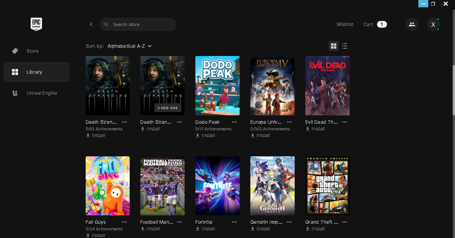Open three-dot menu for Dodo Peak
This screenshot has height=238, width=455.
tap(234, 122)
